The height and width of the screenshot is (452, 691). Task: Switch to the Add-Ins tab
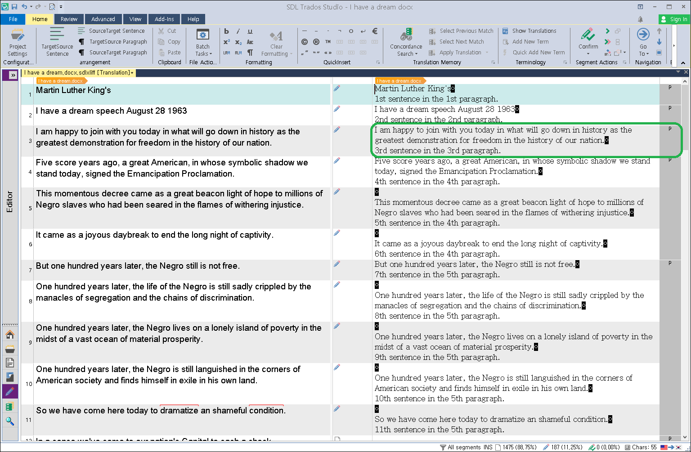tap(164, 19)
